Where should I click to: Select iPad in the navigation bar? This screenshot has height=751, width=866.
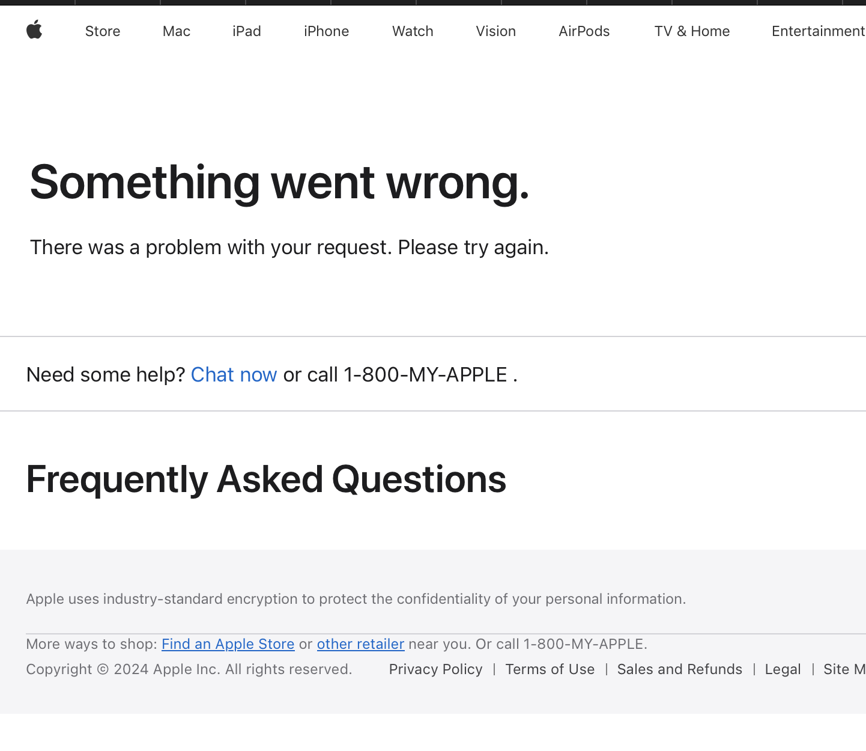point(247,31)
